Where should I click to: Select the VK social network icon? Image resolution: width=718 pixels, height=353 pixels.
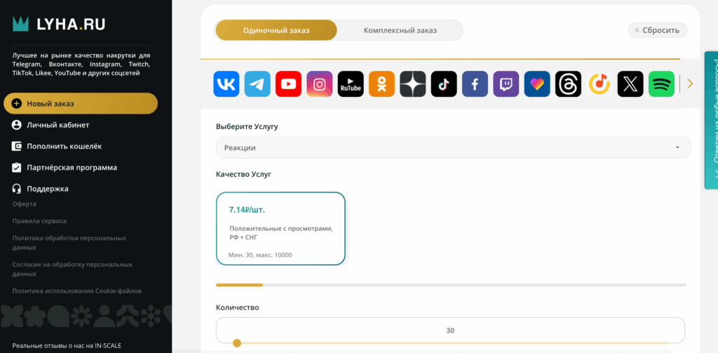(x=226, y=84)
